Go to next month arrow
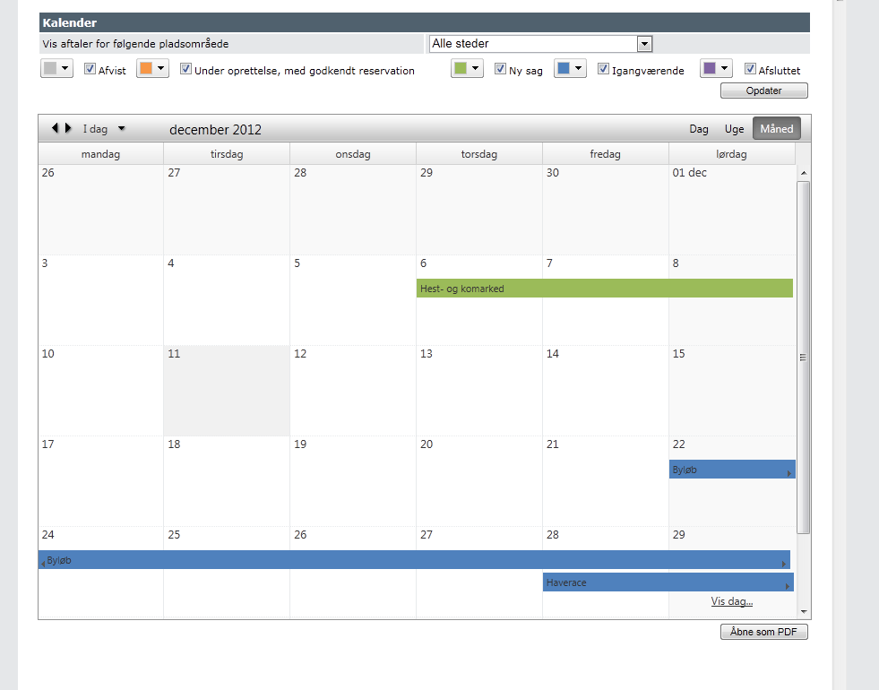879x690 pixels. pos(68,128)
